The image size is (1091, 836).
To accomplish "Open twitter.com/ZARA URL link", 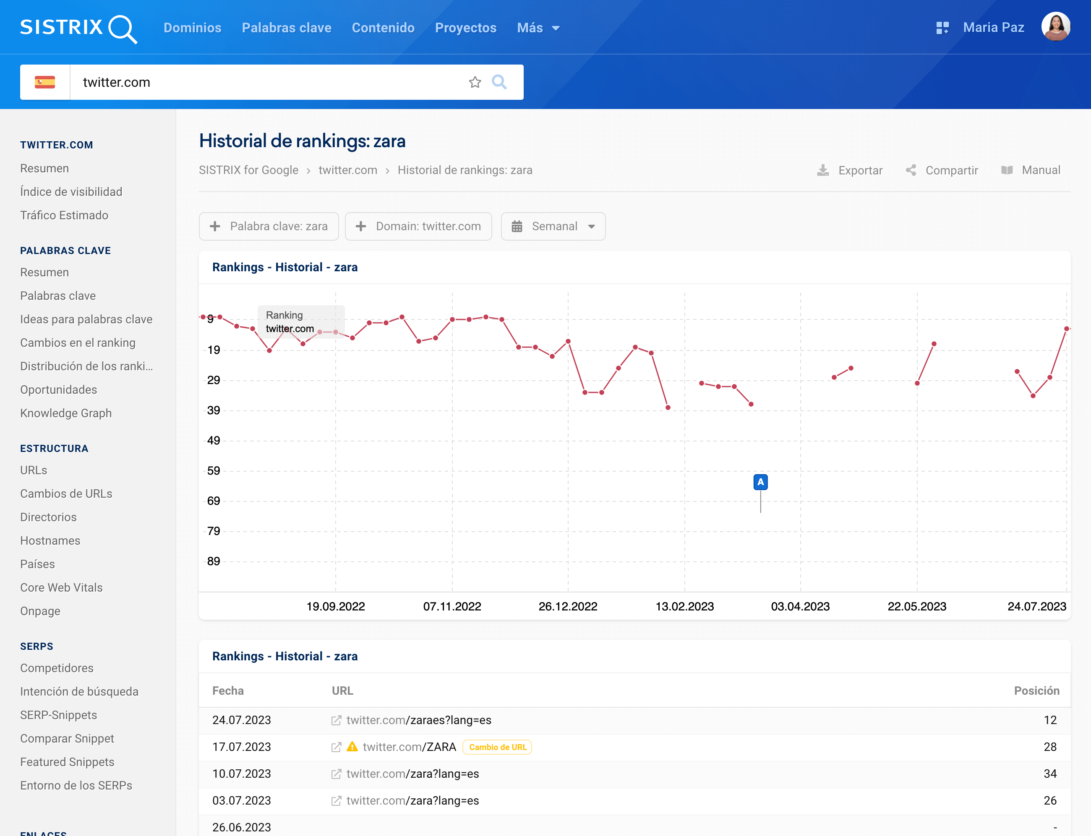I will coord(409,747).
